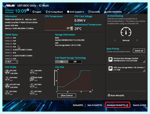
Task: Click the CPU FAN vertical speed bar
Action: 54,78
